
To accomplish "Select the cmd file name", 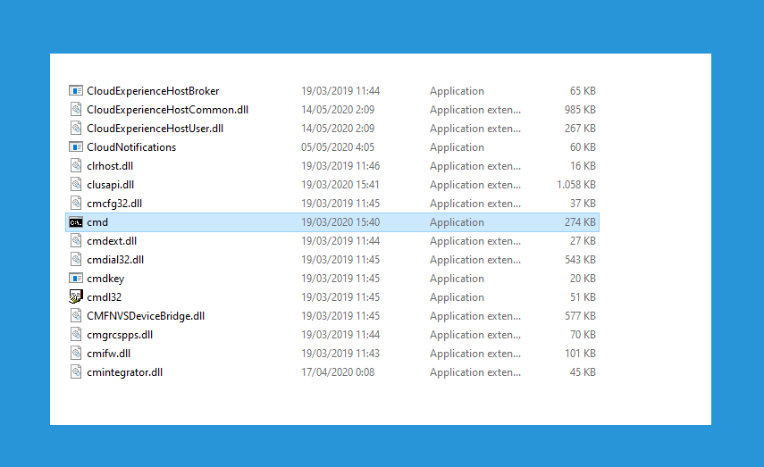I will 97,222.
